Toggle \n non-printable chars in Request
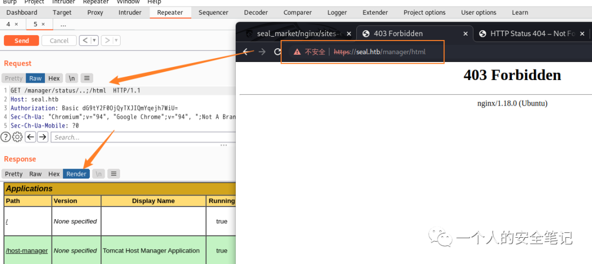Image resolution: width=592 pixels, height=264 pixels. click(72, 78)
